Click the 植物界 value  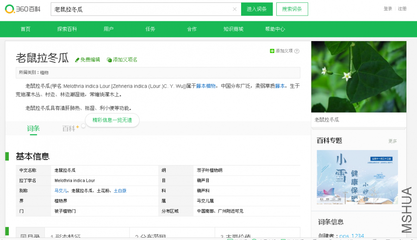pos(61,201)
